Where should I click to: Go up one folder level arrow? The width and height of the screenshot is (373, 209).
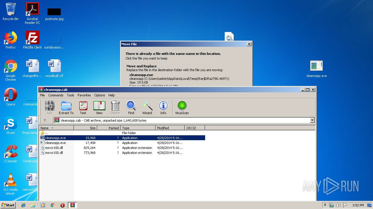point(45,120)
